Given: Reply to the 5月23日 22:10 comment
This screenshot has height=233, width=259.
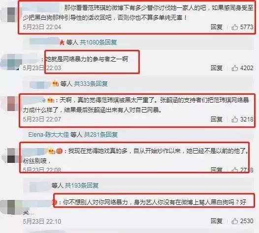Looking at the screenshot, I should (x=216, y=221).
